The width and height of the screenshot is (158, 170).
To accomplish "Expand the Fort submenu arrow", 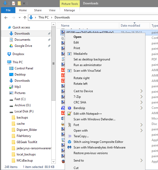I will (x=141, y=125).
